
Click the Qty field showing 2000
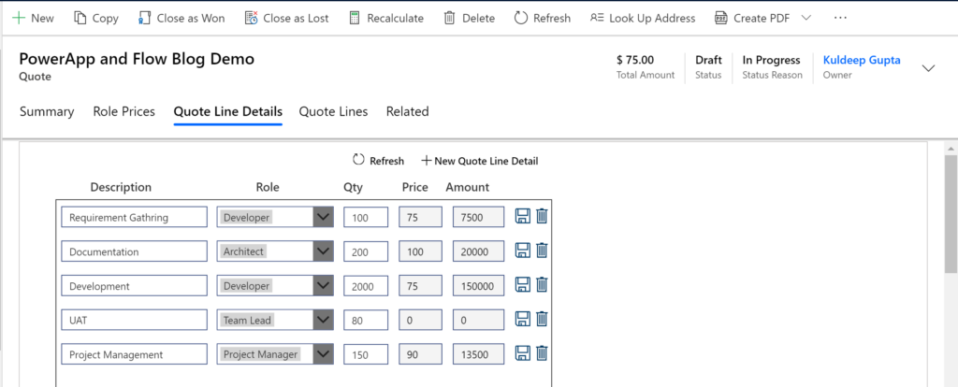point(366,286)
